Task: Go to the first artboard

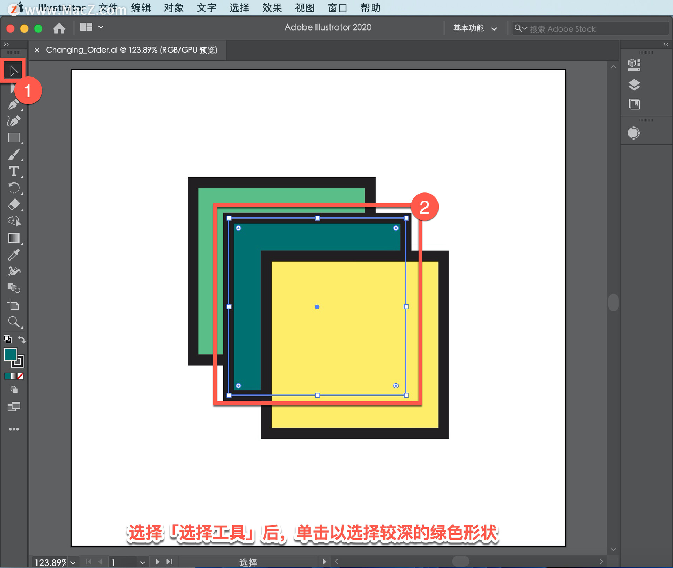Action: click(x=88, y=562)
